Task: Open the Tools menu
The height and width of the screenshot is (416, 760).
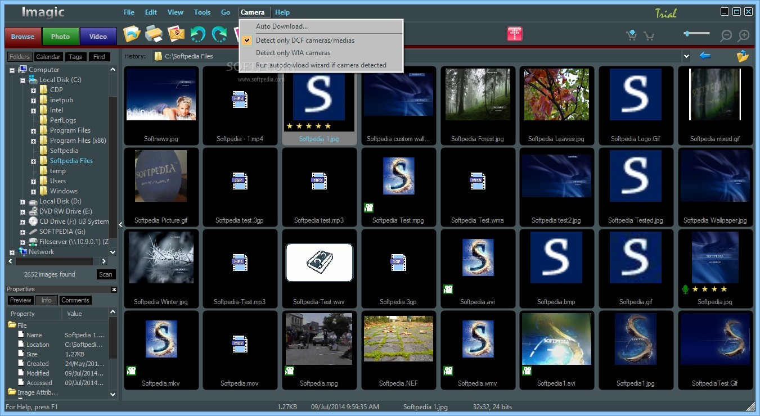Action: coord(202,12)
